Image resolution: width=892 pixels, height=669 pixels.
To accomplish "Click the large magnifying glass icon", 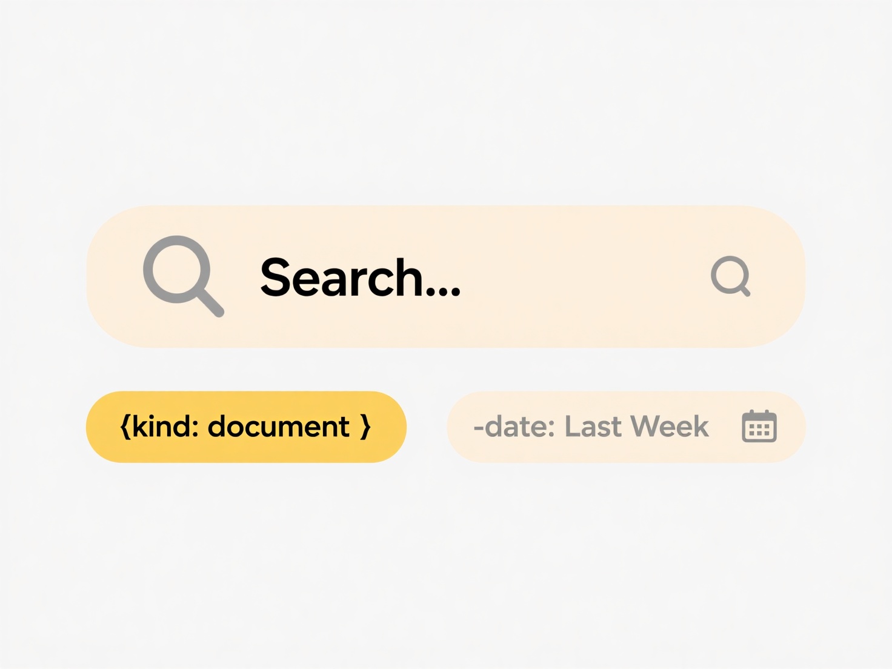I will coord(183,276).
